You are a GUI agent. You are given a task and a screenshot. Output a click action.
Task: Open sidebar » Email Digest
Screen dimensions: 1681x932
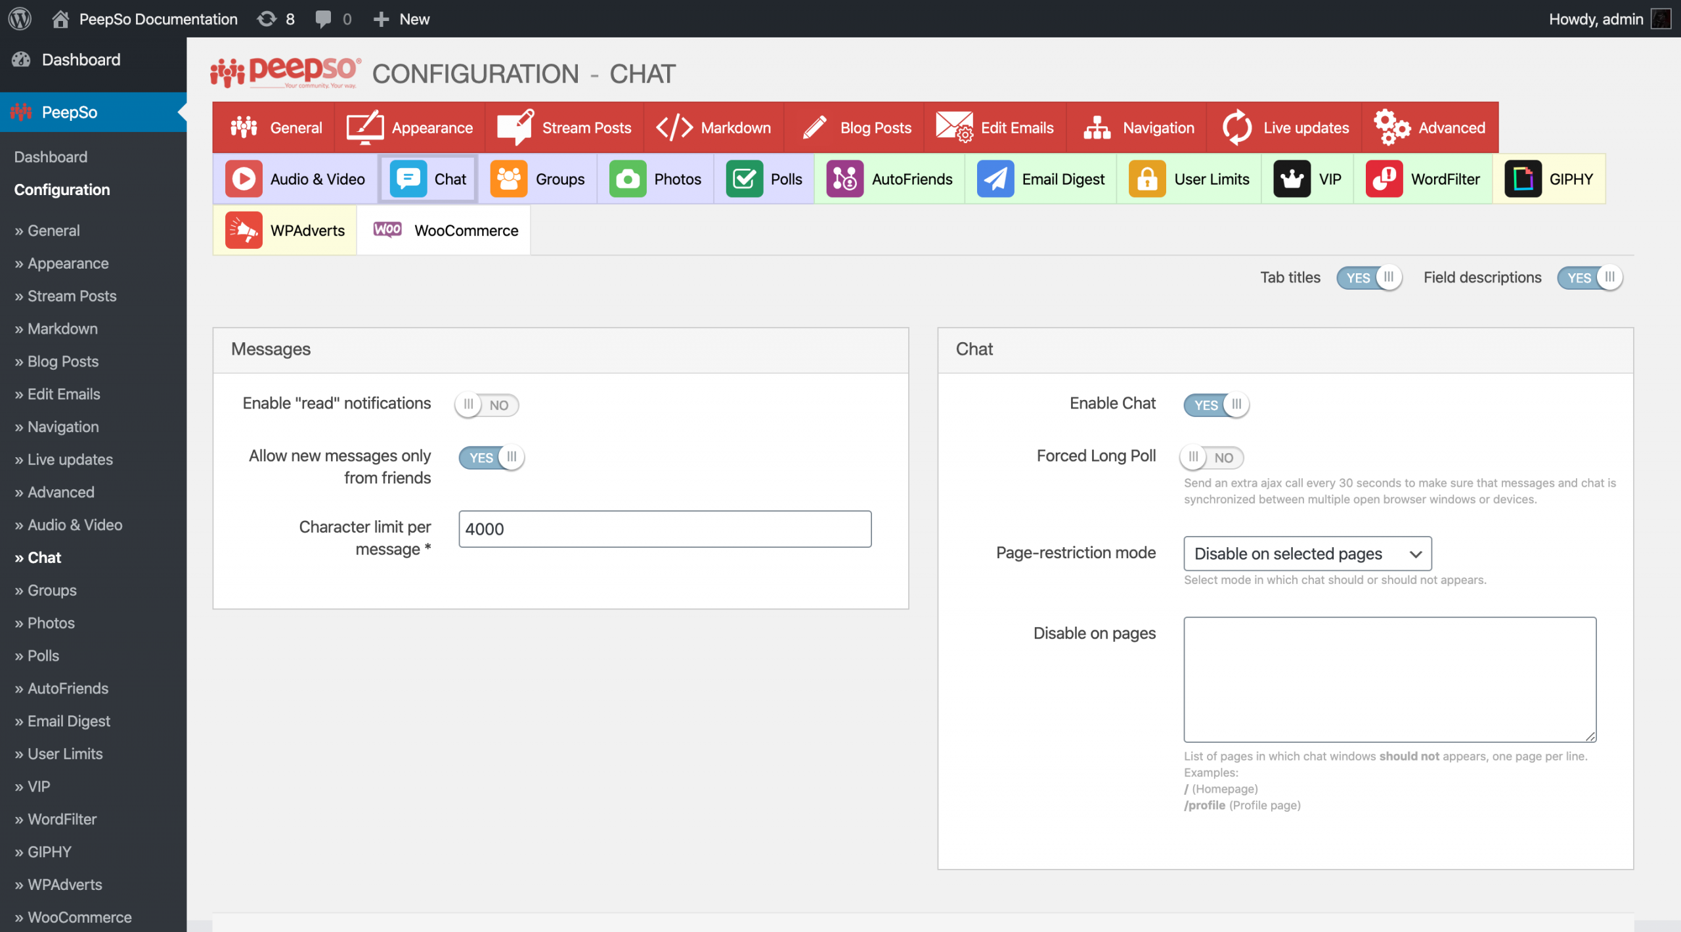62,721
